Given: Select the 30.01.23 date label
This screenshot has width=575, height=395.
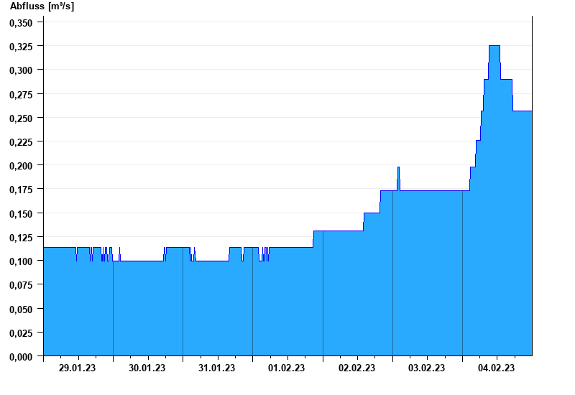Looking at the screenshot, I should [x=147, y=368].
